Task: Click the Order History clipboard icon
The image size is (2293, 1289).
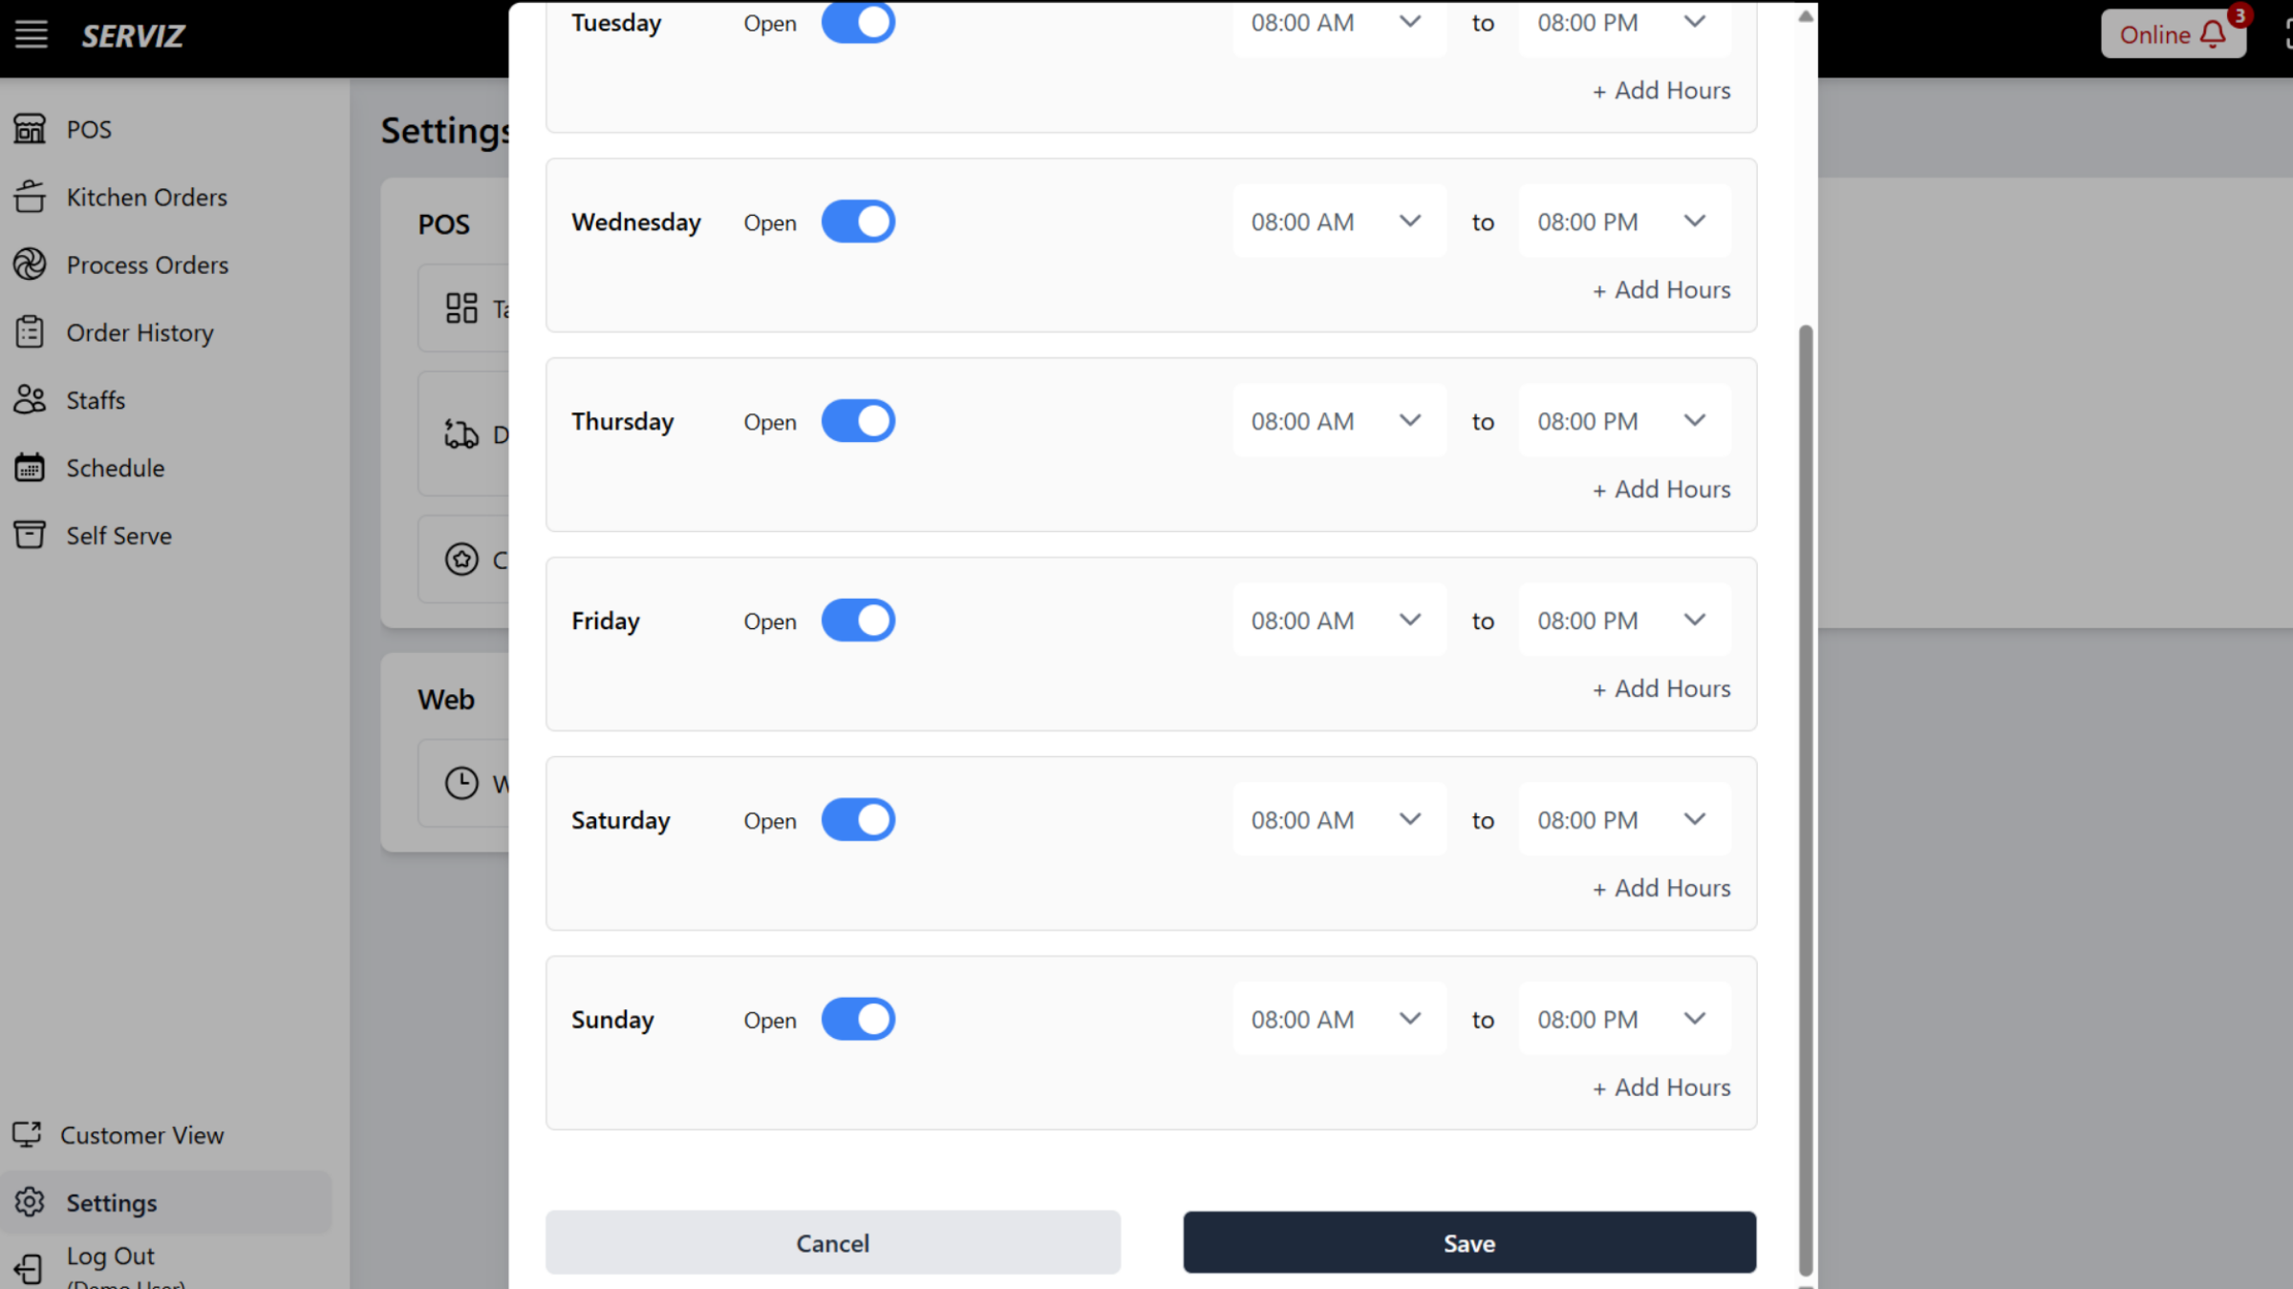Action: 30,332
